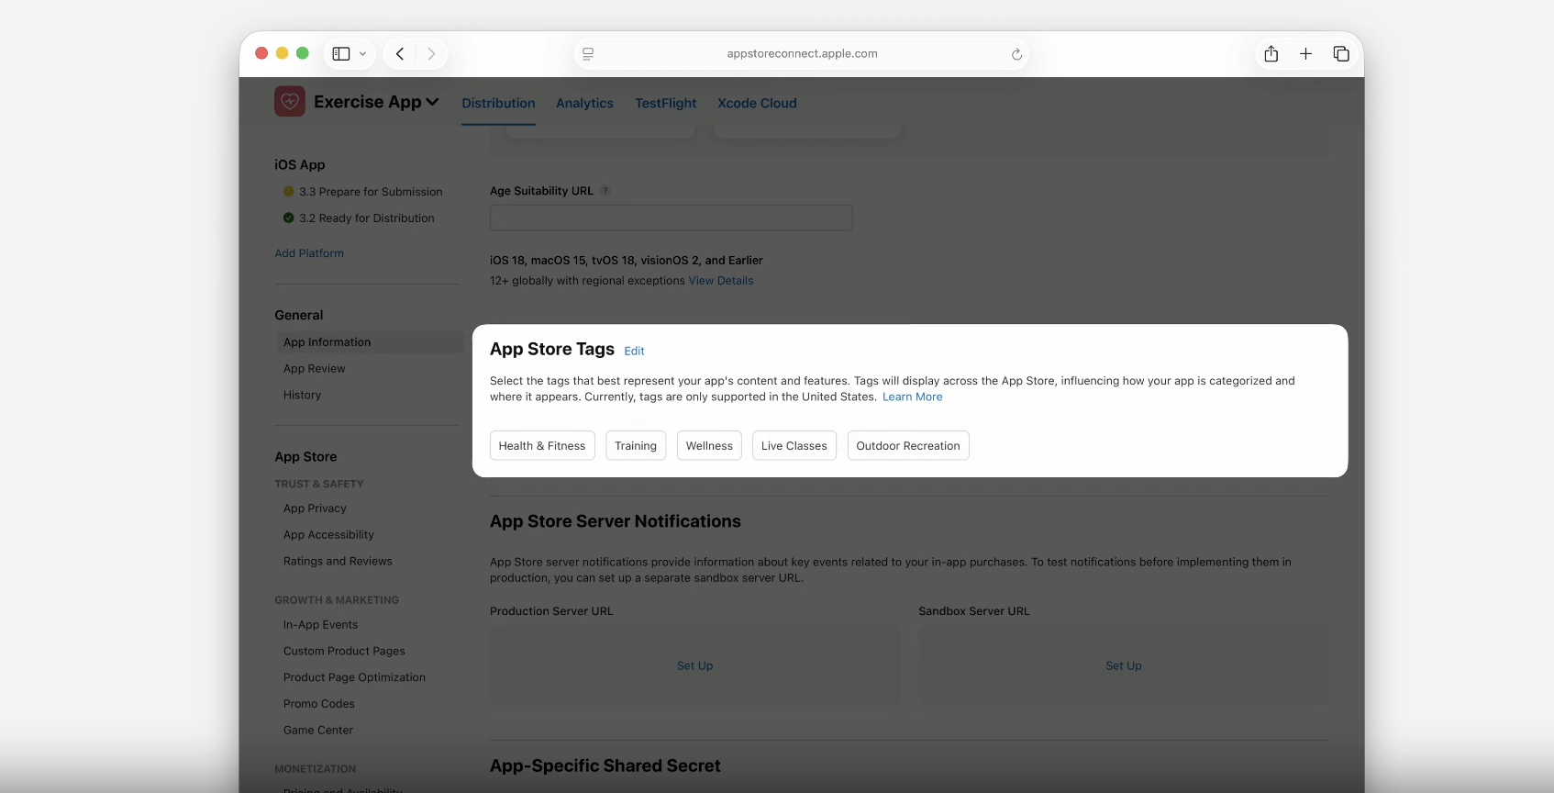Open App Information in the sidebar

371,342
